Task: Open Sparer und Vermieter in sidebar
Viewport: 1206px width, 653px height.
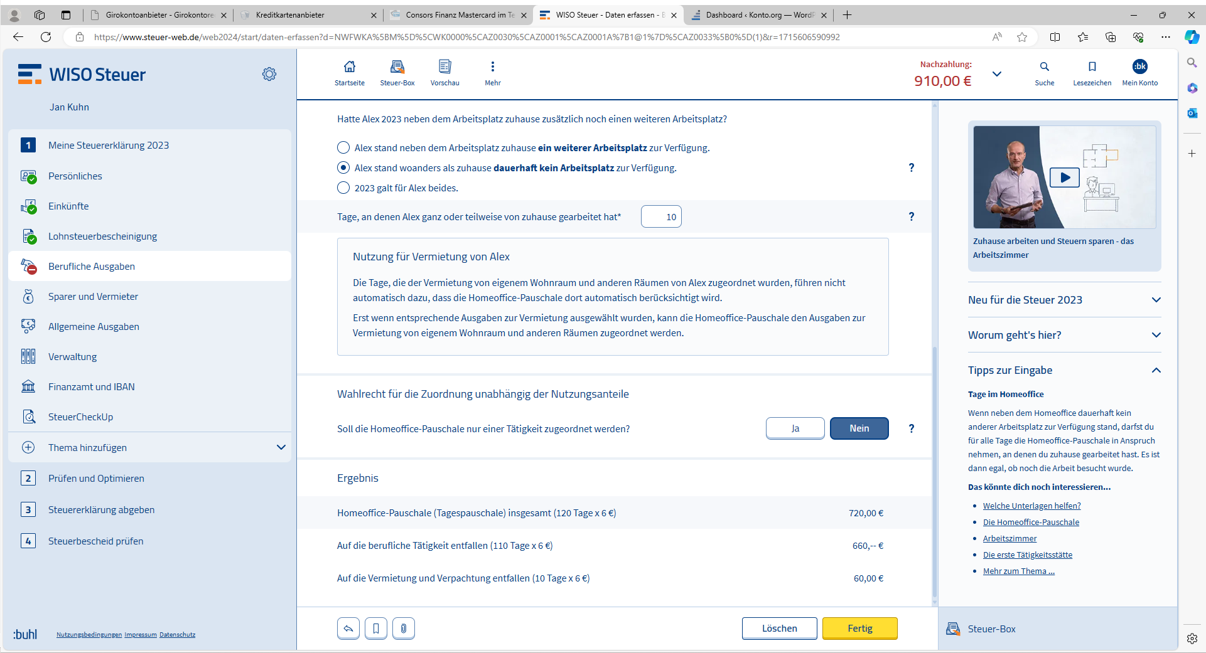Action: (149, 297)
